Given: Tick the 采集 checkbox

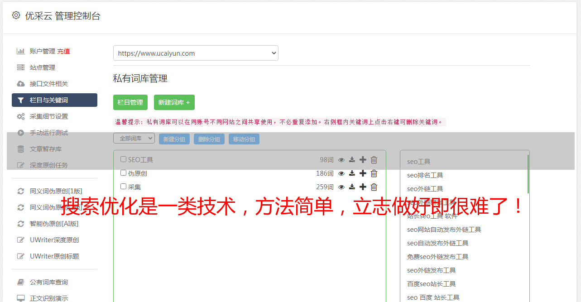Looking at the screenshot, I should pos(123,186).
